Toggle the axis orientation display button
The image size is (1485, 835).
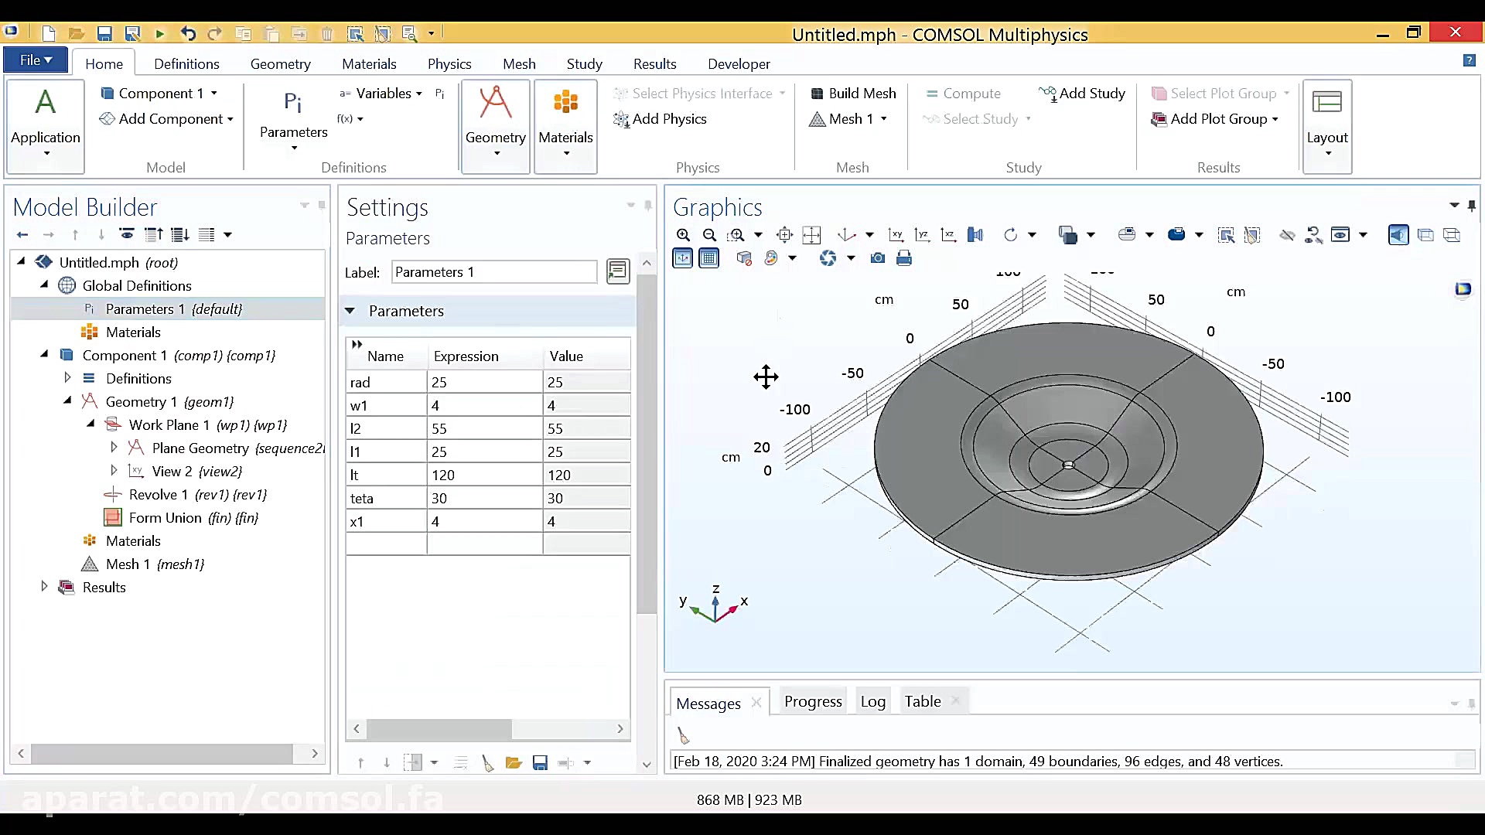click(682, 258)
